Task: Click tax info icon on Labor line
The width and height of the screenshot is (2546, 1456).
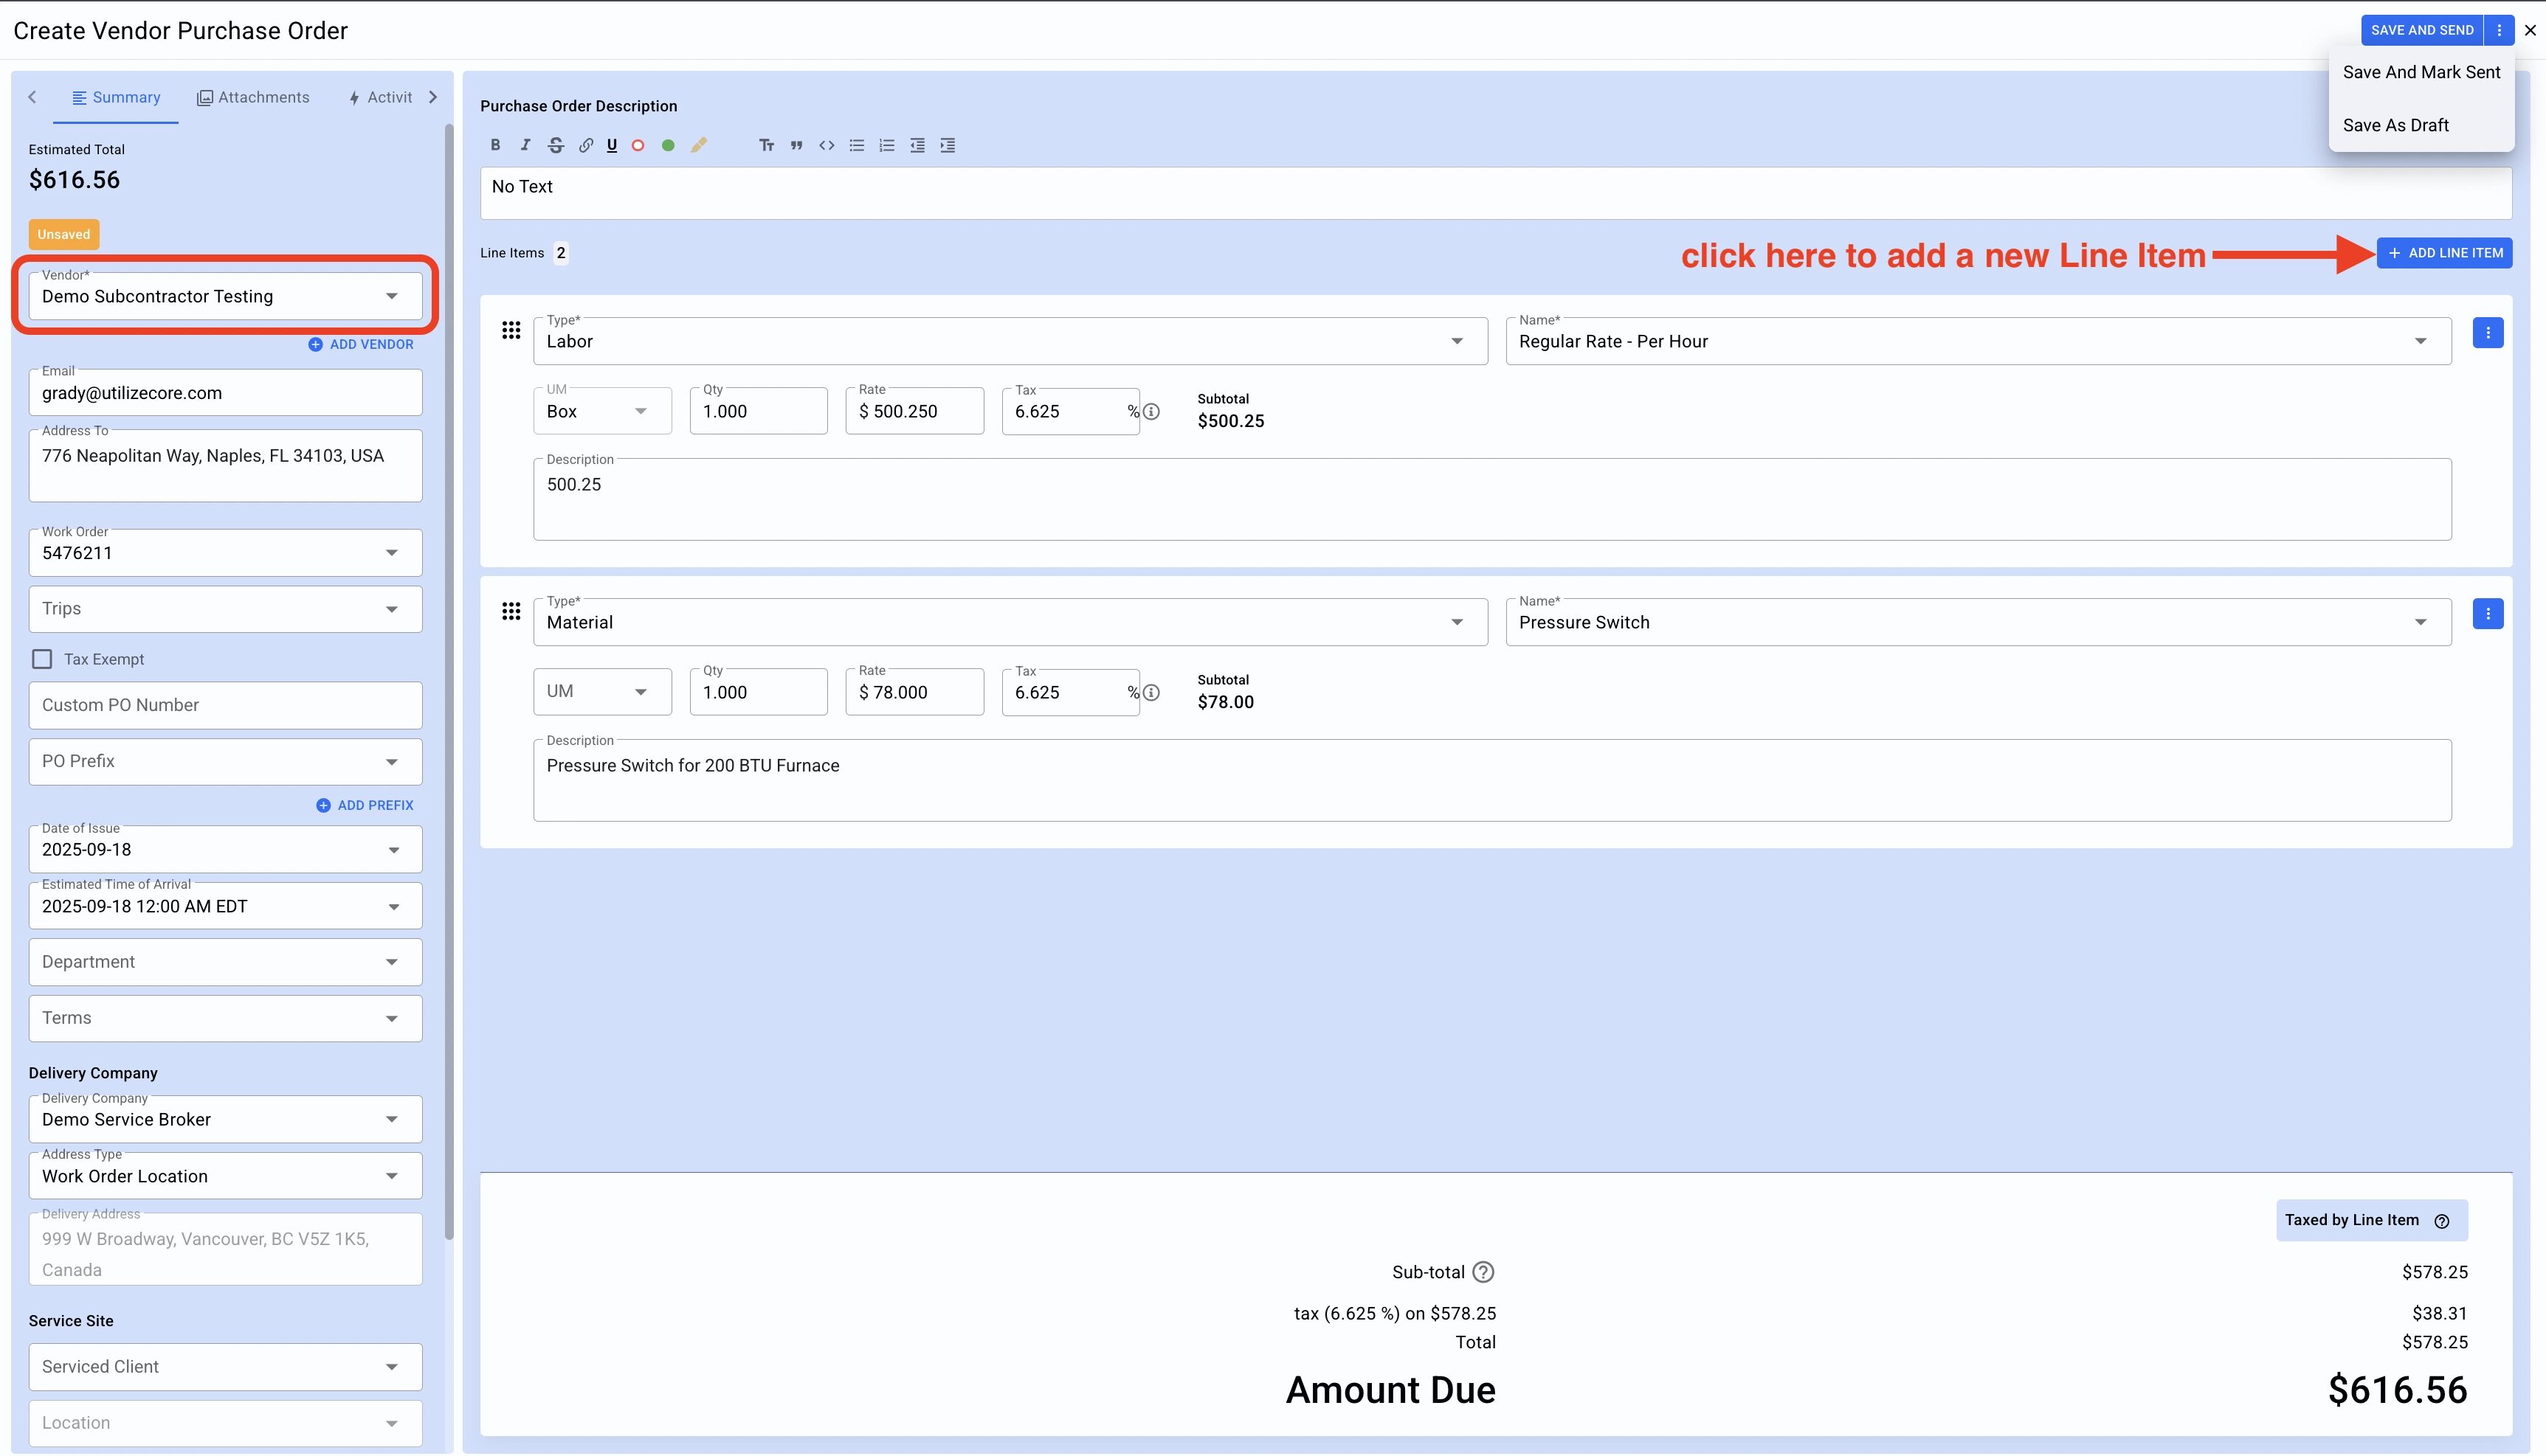Action: [x=1151, y=412]
